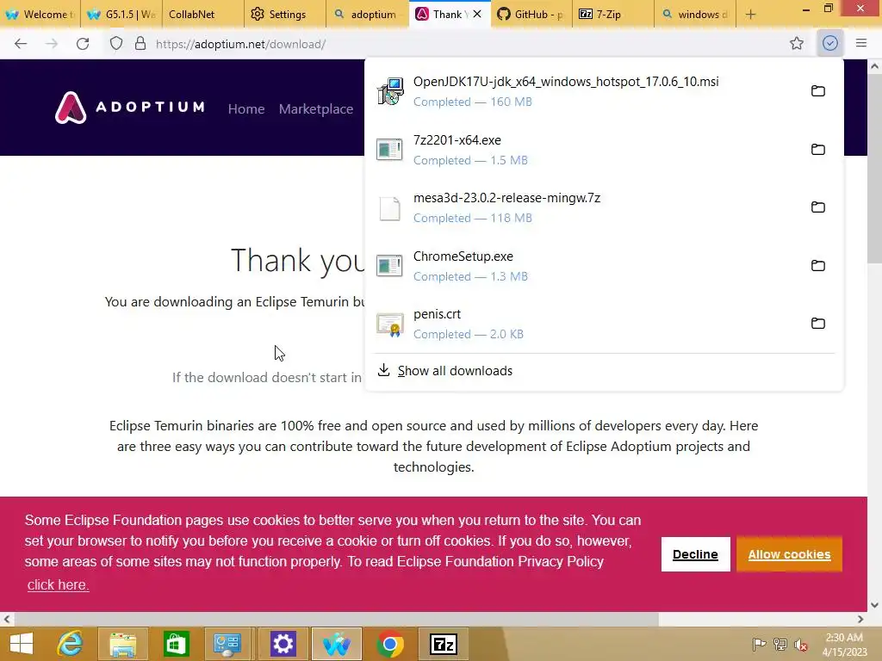882x661 pixels.
Task: Click the 7z2201-x64.exe file icon
Action: click(390, 150)
